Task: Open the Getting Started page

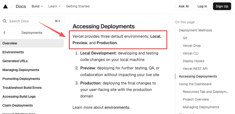Action: (78, 6)
